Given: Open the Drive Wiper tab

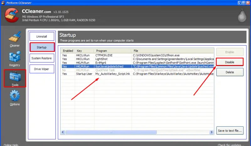Looking at the screenshot, I should pos(42,69).
